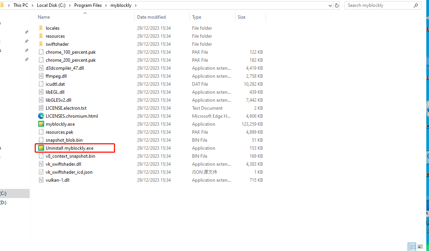Expand the chevron after Program Files

[x=106, y=5]
